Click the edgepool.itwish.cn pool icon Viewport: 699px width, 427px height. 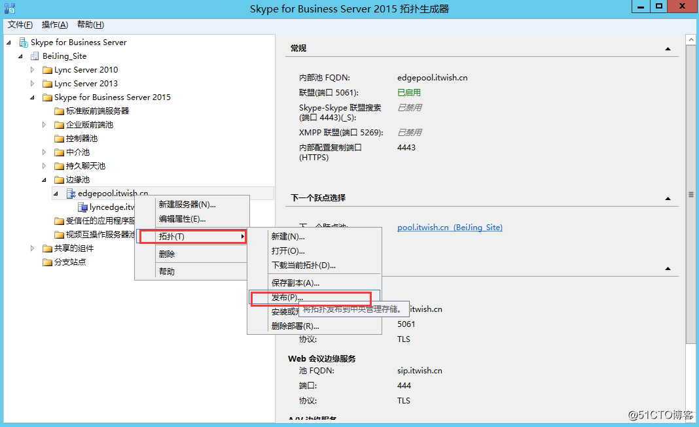point(71,194)
